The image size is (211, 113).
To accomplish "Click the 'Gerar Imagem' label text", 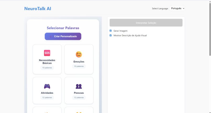I will (x=120, y=31).
